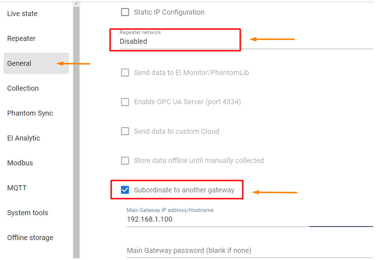The width and height of the screenshot is (376, 260).
Task: Click the sidebar vertical scrollbar
Action: coord(76,130)
